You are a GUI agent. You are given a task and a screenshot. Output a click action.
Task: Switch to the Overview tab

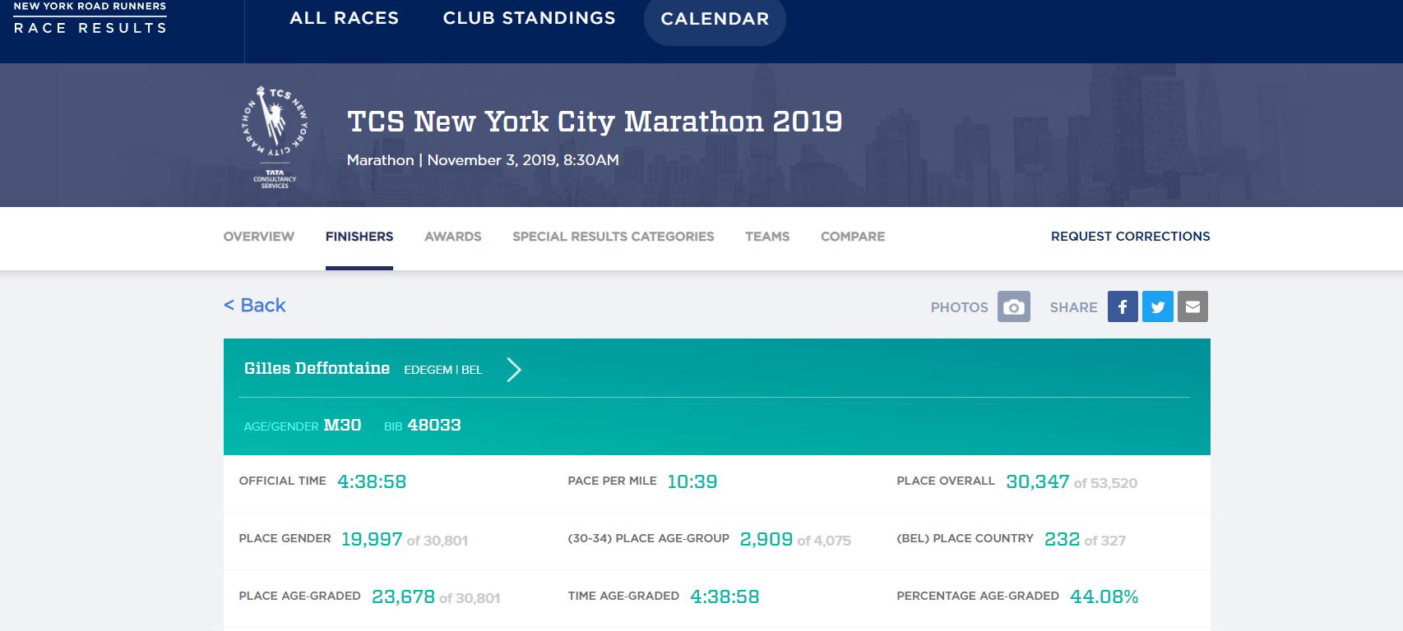click(258, 237)
